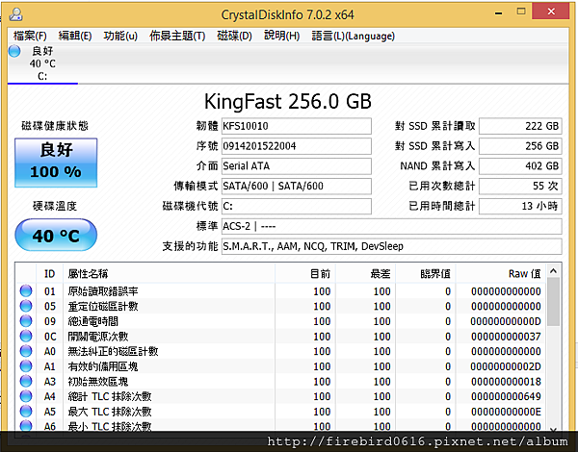This screenshot has width=578, height=452.
Task: Click the NAND writes value 402 GB
Action: (x=520, y=166)
